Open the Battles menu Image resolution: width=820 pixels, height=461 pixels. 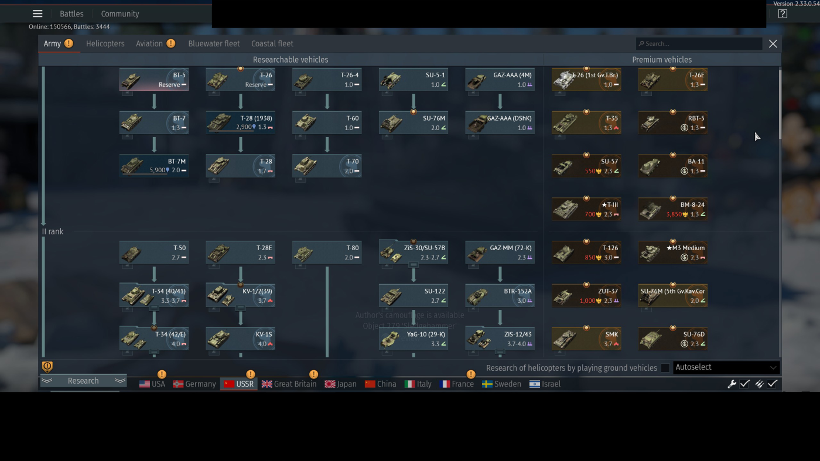click(71, 14)
